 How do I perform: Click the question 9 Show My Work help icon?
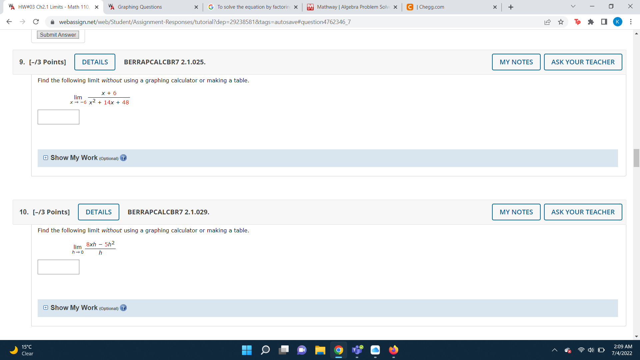pos(123,158)
